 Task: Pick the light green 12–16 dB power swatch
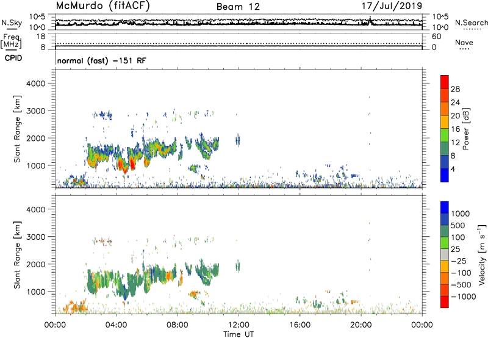coord(445,135)
